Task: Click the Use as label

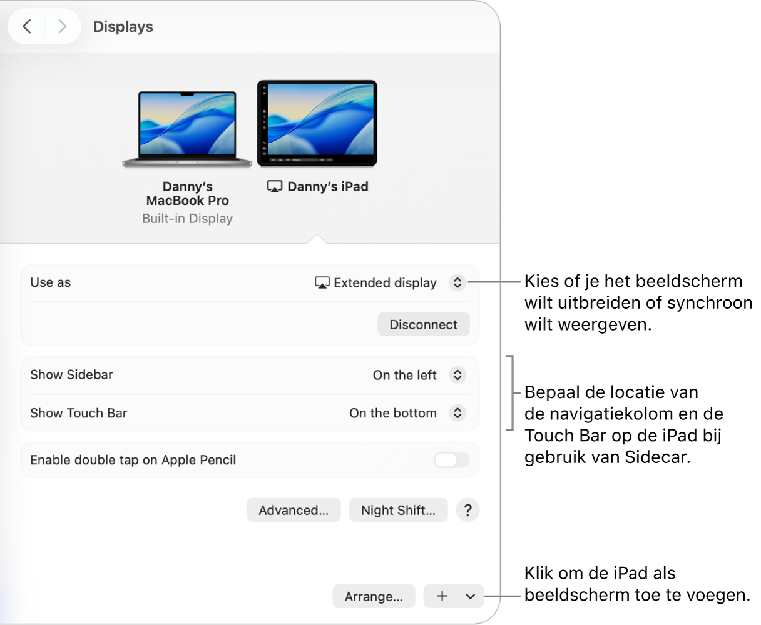Action: pos(51,282)
